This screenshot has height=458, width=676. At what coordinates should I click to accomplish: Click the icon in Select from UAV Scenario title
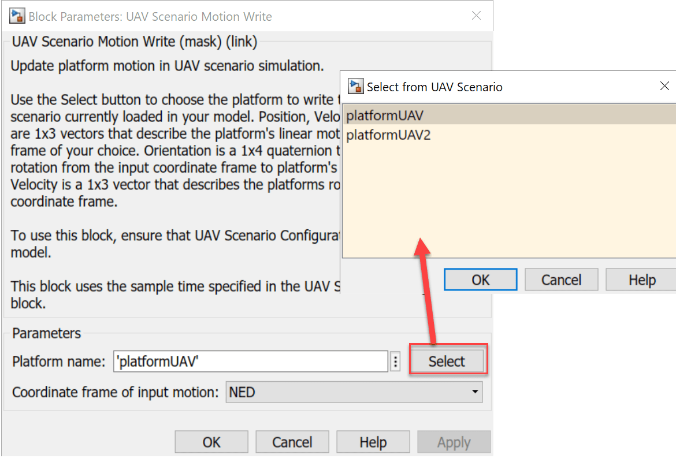355,87
